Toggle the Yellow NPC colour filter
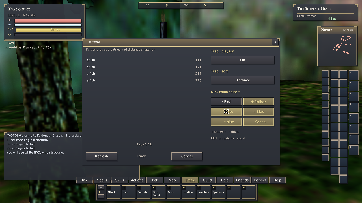362x203 pixels. click(x=258, y=101)
